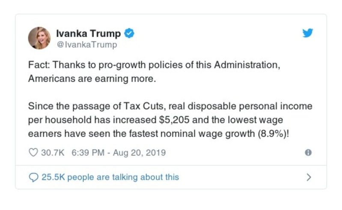Click the Twitter bird logo

[x=308, y=33]
